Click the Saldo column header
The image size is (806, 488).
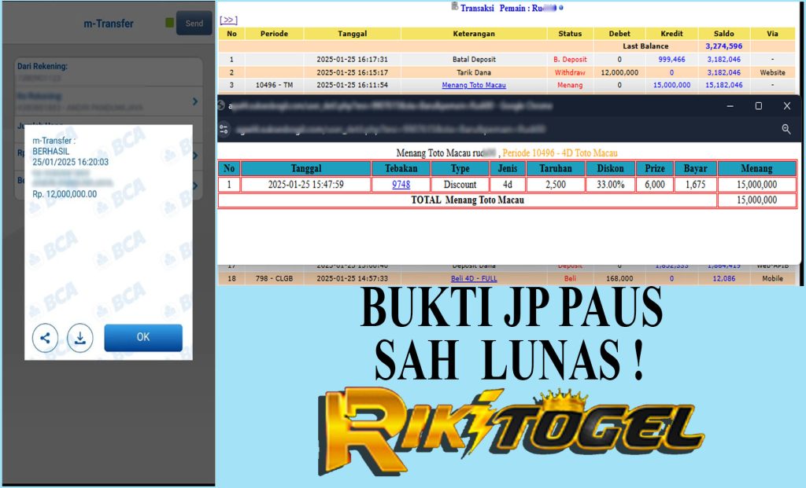[724, 34]
